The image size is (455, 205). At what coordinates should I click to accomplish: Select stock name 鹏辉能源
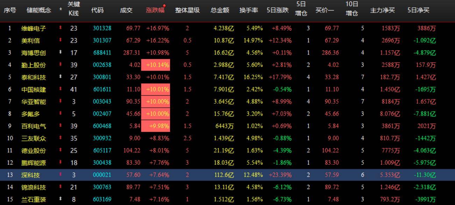34,163
